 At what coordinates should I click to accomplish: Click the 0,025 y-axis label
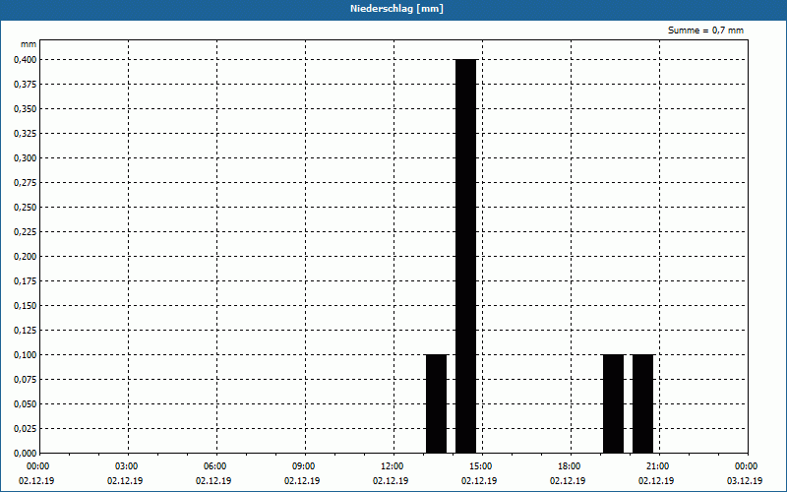(x=26, y=429)
